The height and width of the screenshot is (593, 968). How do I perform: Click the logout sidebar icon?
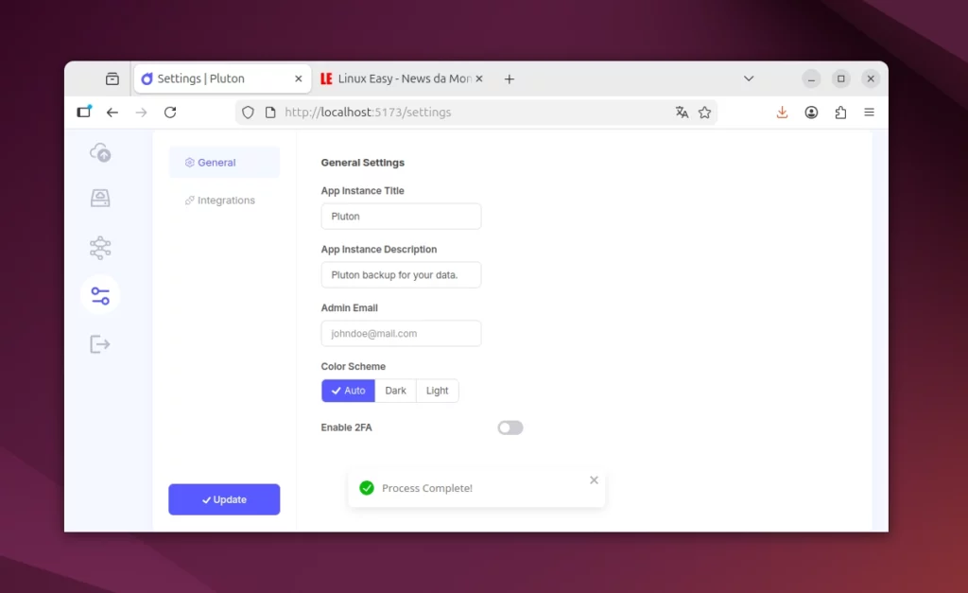pyautogui.click(x=100, y=344)
